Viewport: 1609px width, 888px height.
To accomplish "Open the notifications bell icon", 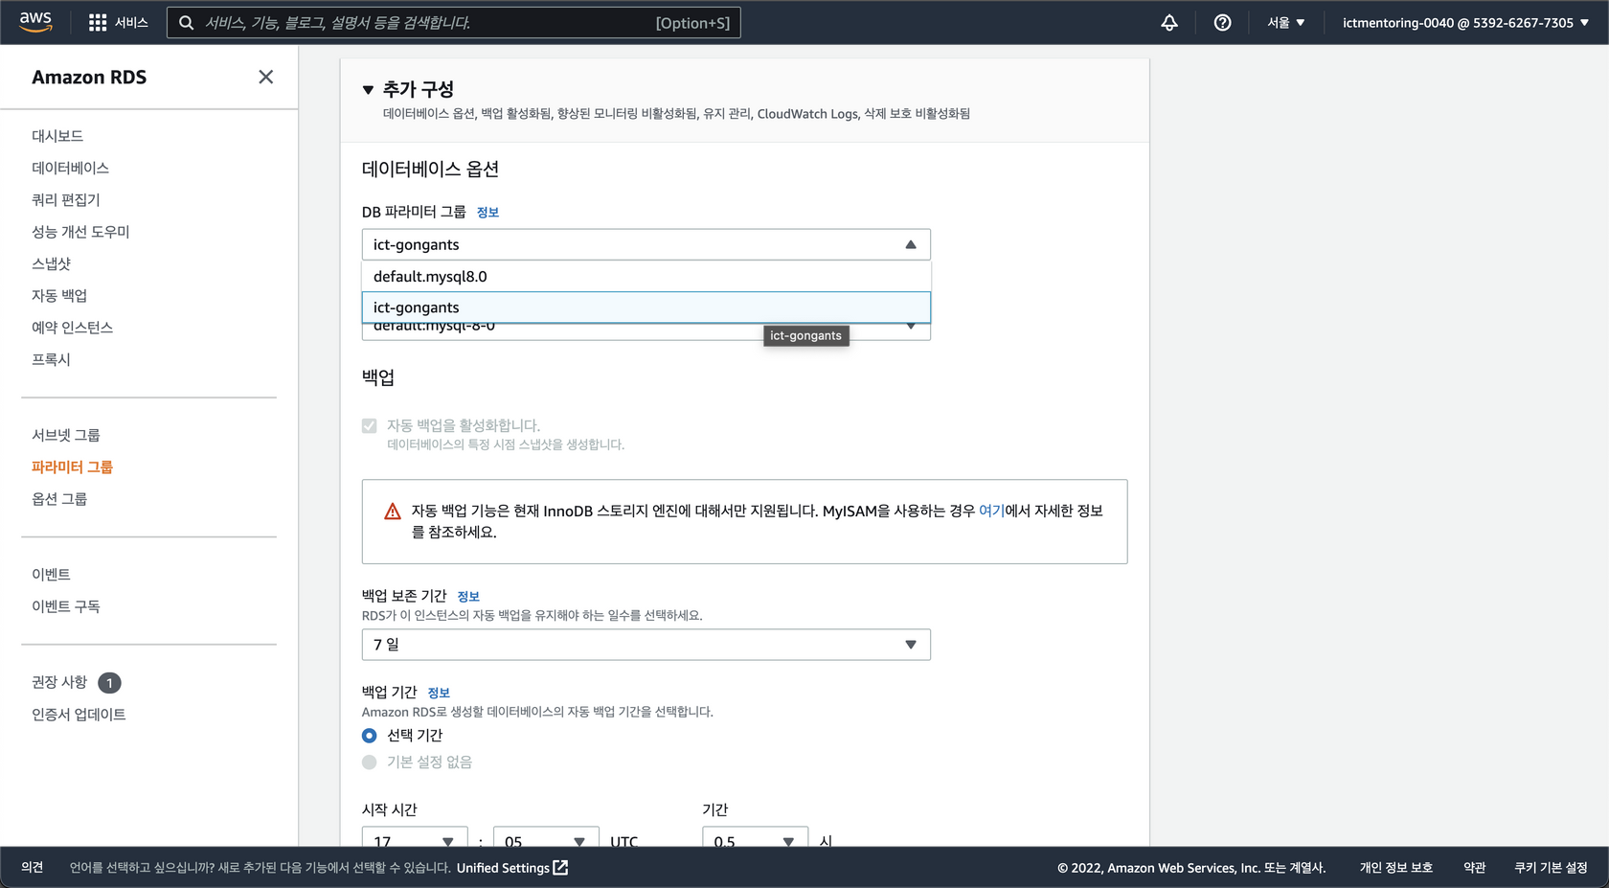I will [1169, 22].
